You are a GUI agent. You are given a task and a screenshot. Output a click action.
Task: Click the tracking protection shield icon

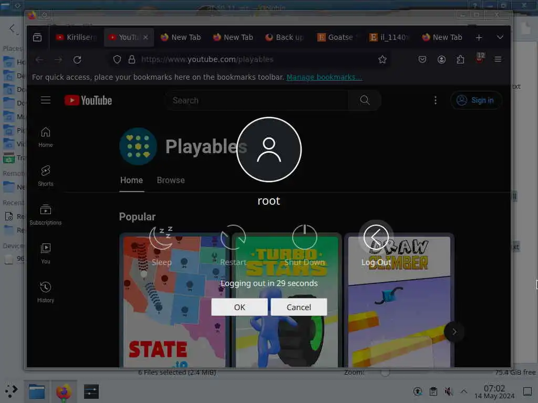point(117,60)
